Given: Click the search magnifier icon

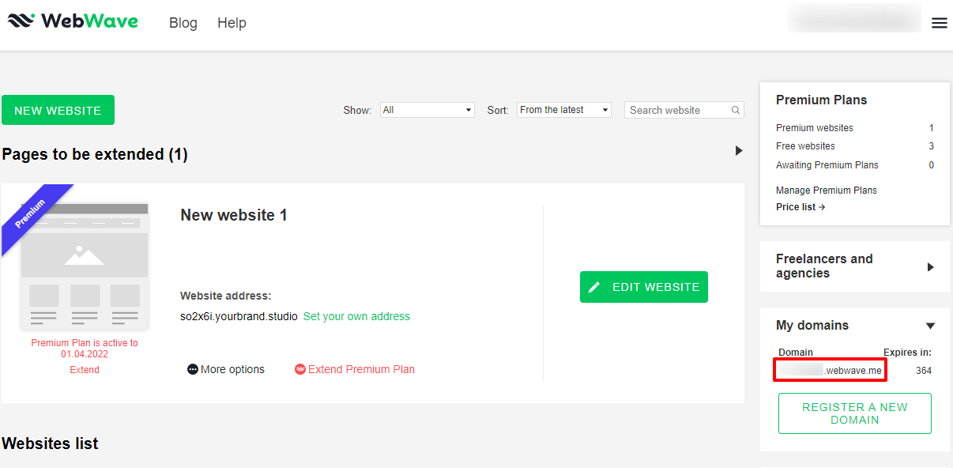Looking at the screenshot, I should (736, 111).
